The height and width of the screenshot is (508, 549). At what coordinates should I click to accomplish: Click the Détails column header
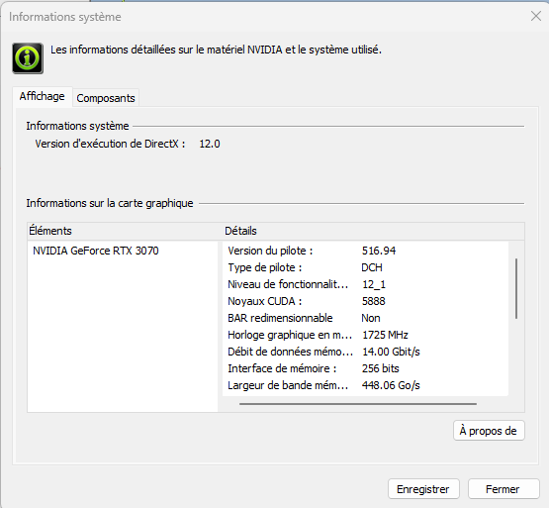(374, 231)
